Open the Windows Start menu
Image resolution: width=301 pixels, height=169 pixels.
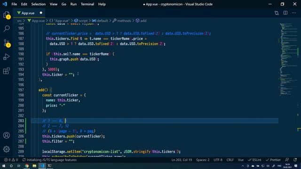4,166
